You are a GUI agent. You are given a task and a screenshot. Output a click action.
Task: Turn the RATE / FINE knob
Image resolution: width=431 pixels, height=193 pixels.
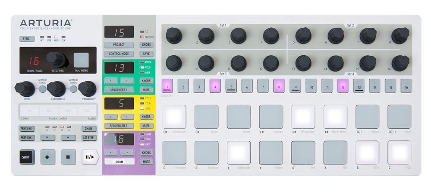57,60
